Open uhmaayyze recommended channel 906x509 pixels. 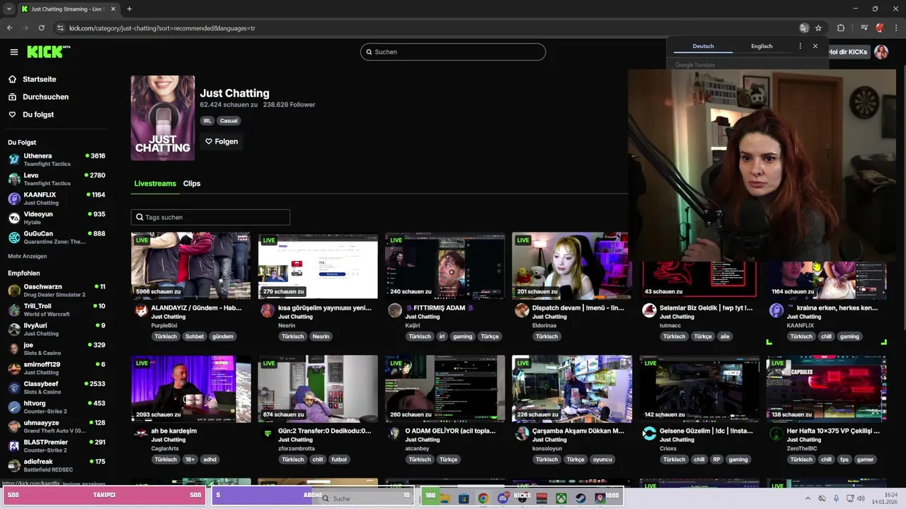[57, 426]
